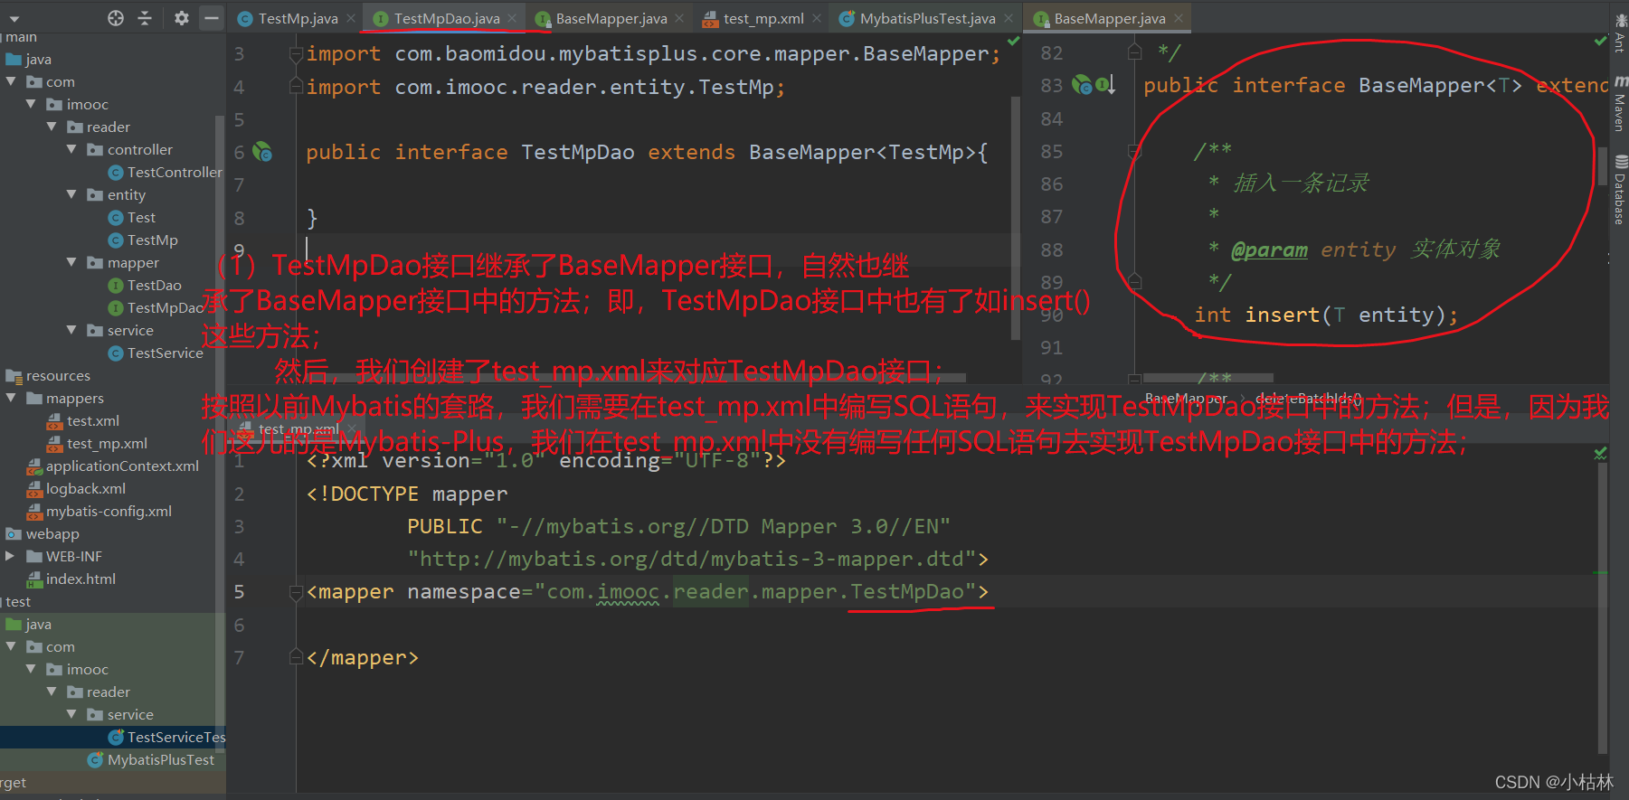
Task: Collapse the controller folder
Action: tap(71, 150)
